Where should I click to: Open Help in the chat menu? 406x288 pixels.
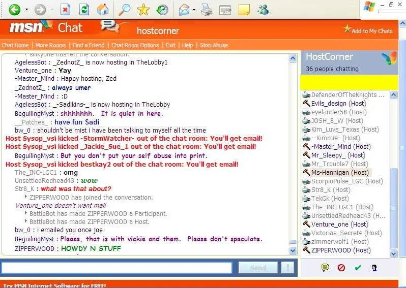[187, 45]
